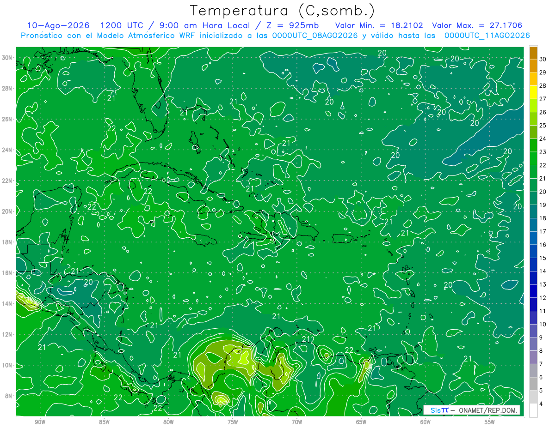Click the 'Valor Min. = 18.2102' readout
This screenshot has width=555, height=428.
tap(379, 25)
